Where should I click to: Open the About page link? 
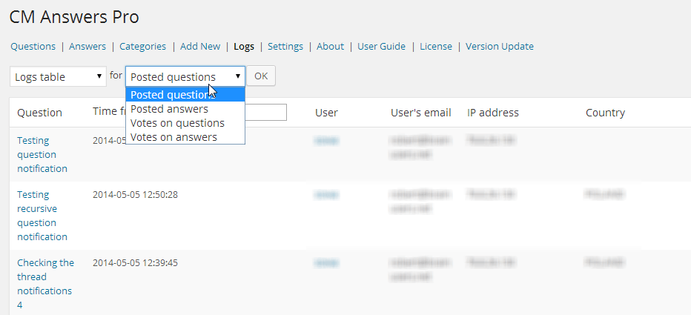click(x=330, y=46)
